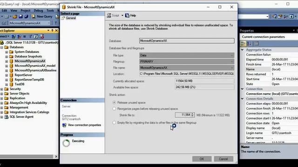
Task: Click the Find in Files icon in main toolbar
Action: coord(274,17)
